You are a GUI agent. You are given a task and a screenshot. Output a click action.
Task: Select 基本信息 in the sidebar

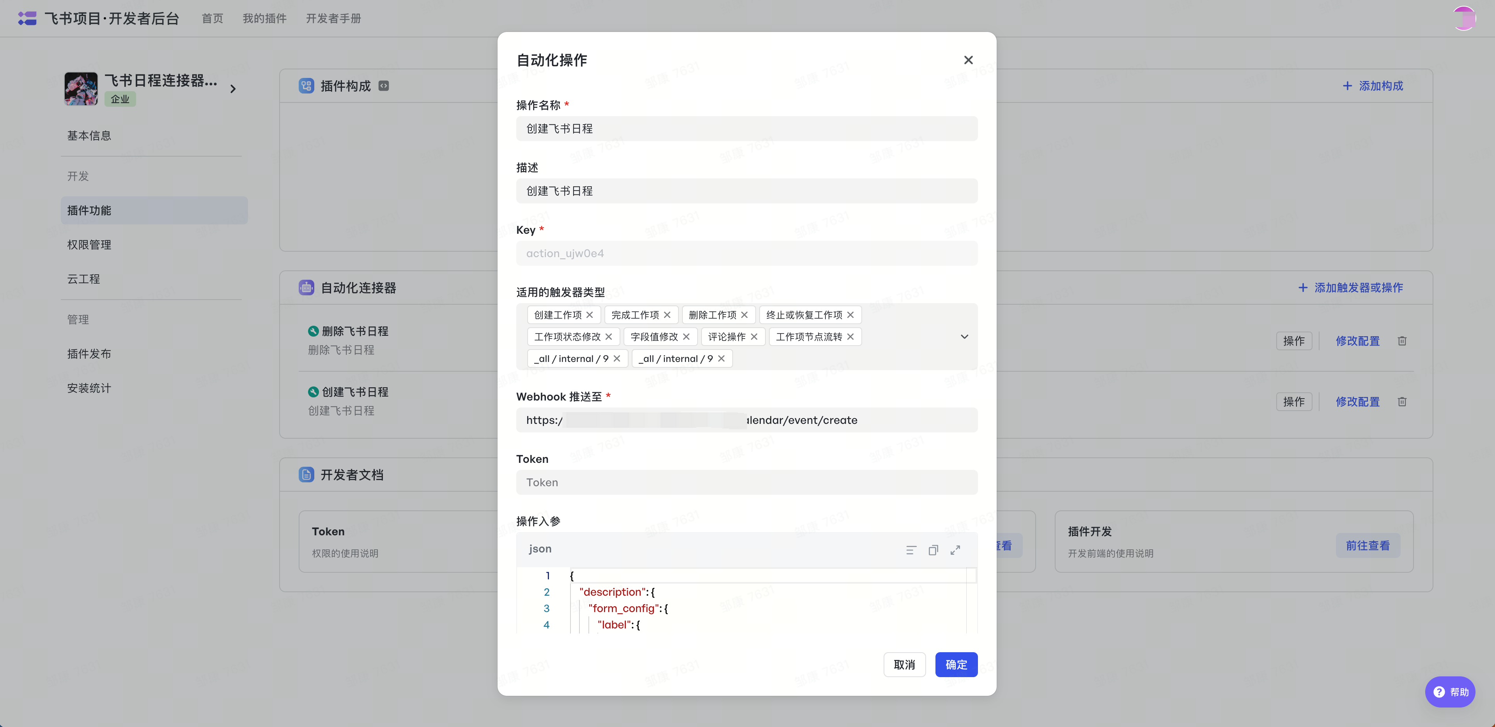pos(154,136)
